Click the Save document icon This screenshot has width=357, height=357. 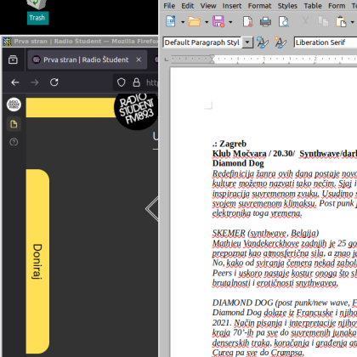click(x=218, y=21)
